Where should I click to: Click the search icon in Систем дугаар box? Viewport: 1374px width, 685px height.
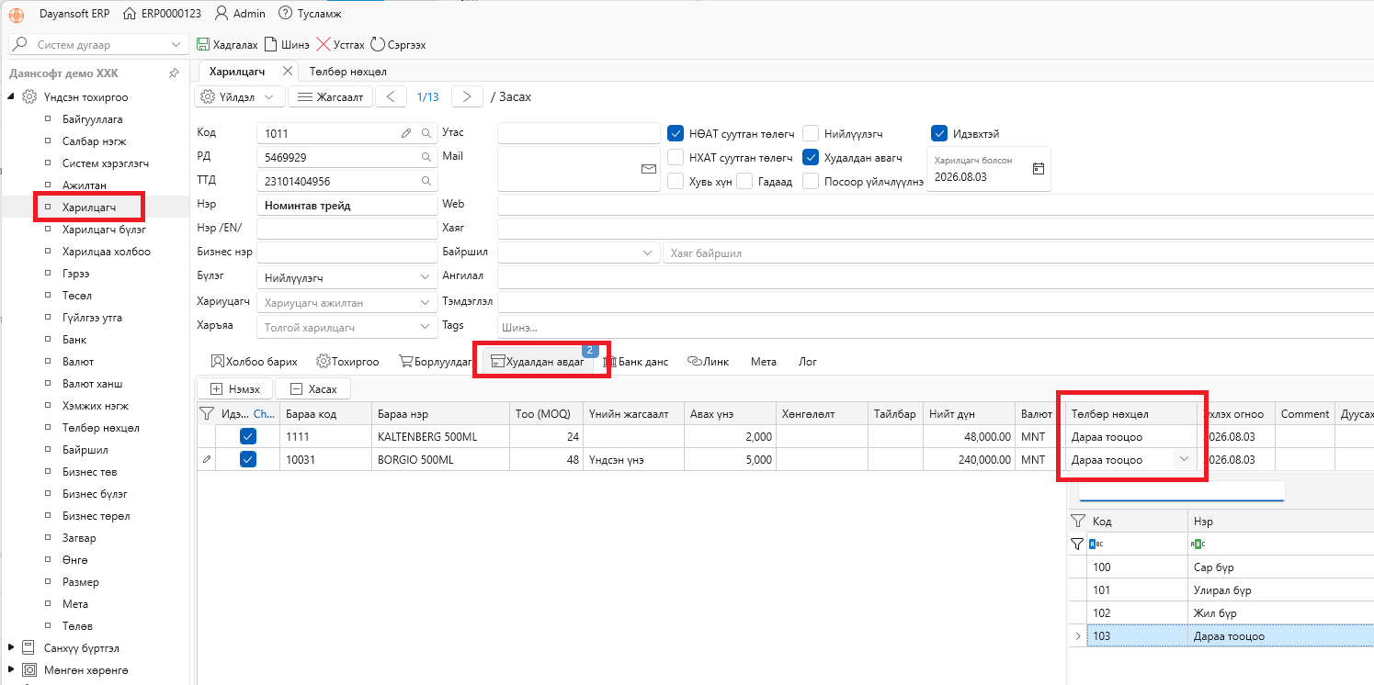pyautogui.click(x=21, y=44)
